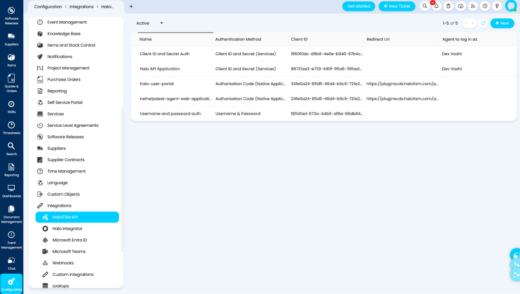
Task: Open Search in the left navigation bar
Action: (11, 149)
